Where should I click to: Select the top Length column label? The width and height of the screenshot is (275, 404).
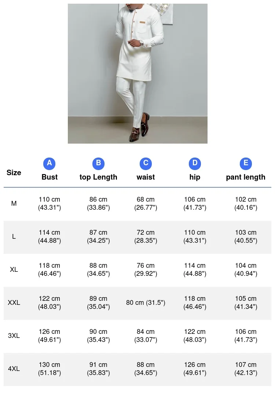98,177
